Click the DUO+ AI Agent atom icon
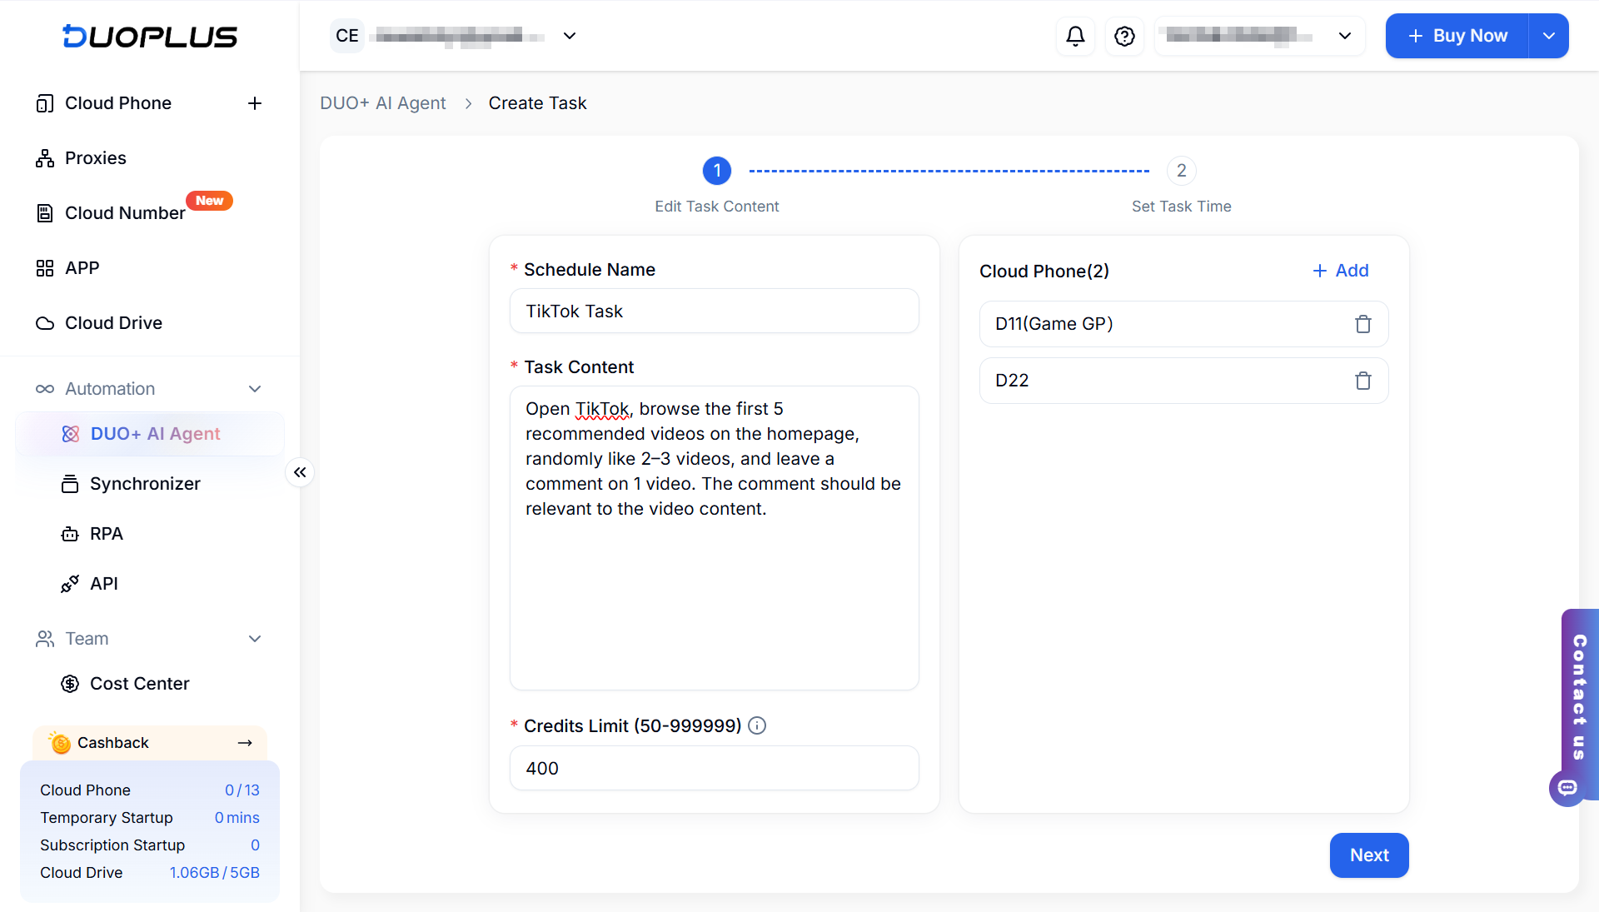Image resolution: width=1599 pixels, height=912 pixels. click(71, 434)
